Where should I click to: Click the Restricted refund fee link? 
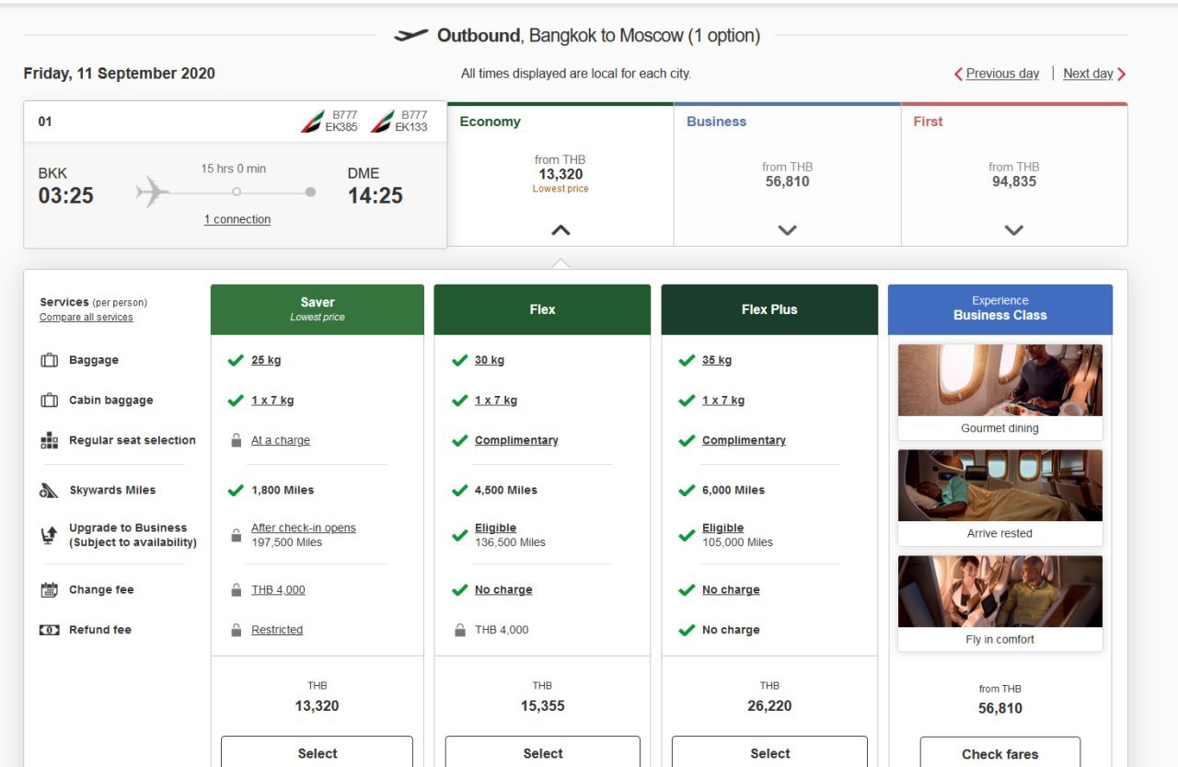(x=277, y=630)
